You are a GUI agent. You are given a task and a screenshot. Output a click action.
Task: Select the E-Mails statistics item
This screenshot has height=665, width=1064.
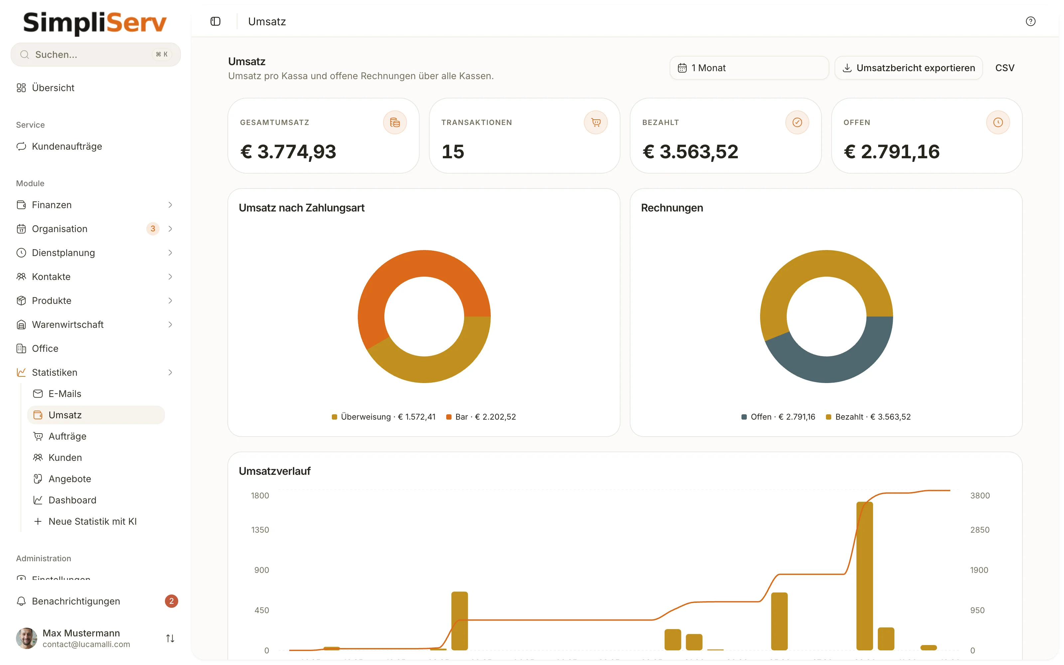(x=96, y=394)
